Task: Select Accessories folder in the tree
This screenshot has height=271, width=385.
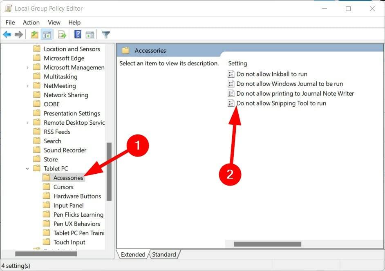Action: [x=68, y=178]
